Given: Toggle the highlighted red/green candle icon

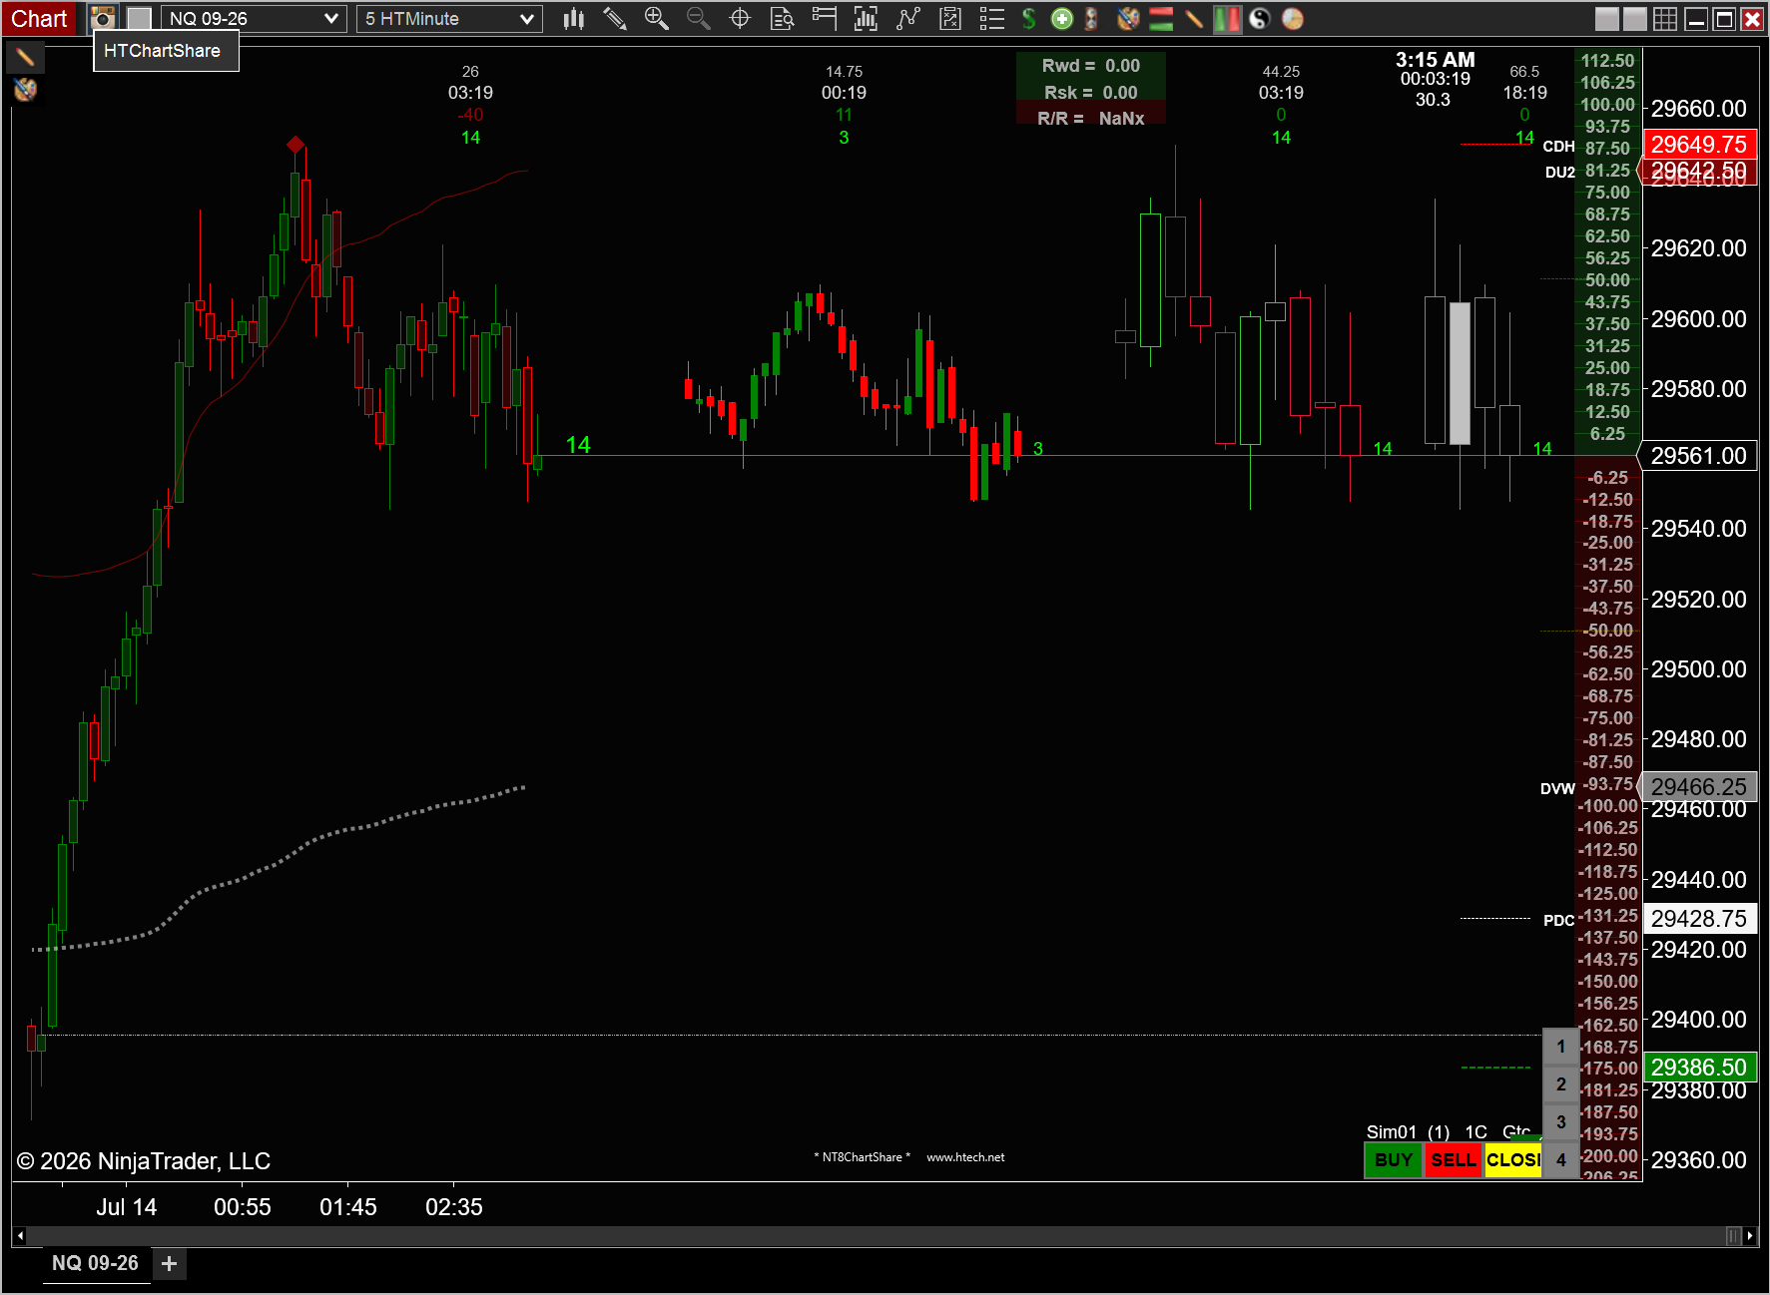Looking at the screenshot, I should click(1227, 18).
